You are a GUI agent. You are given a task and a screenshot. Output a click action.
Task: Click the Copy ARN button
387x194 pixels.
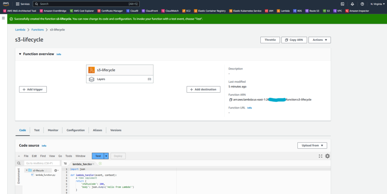point(294,40)
